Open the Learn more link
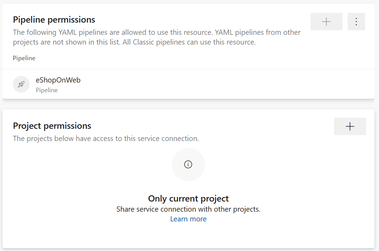Viewport: 379px width, 251px height. 188,219
